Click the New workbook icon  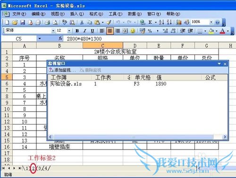(7, 22)
